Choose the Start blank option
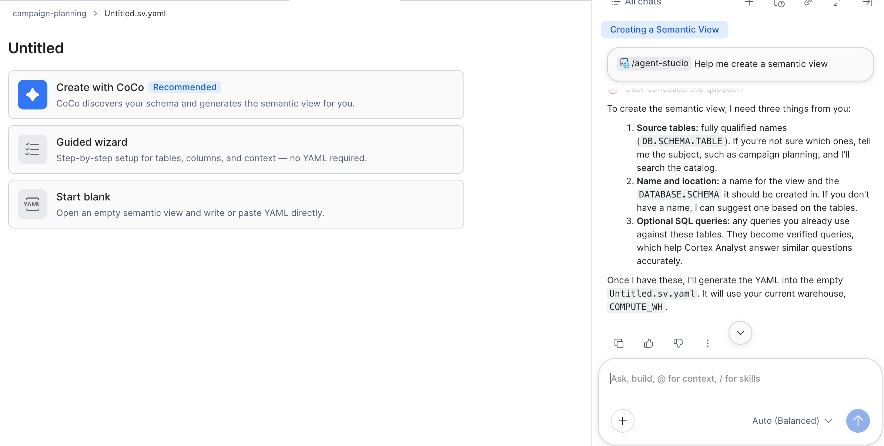 point(236,204)
